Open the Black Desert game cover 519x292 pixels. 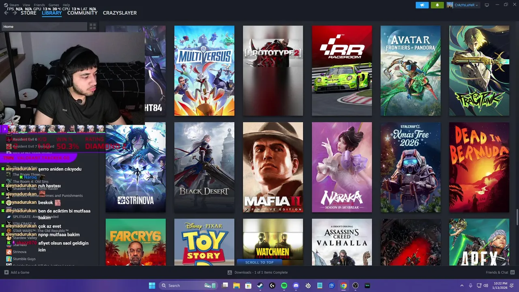204,167
